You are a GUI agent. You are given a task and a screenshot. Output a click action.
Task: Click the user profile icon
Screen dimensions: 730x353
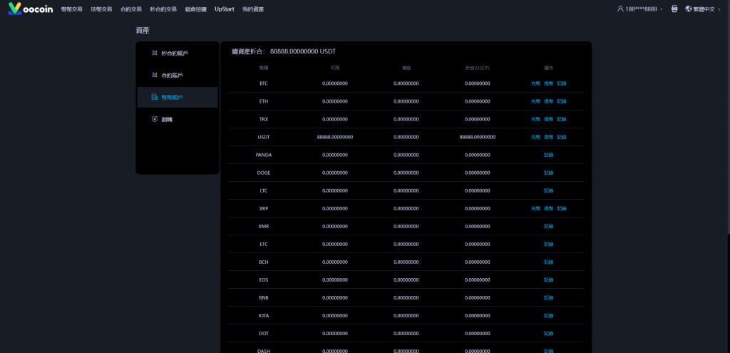tap(620, 9)
